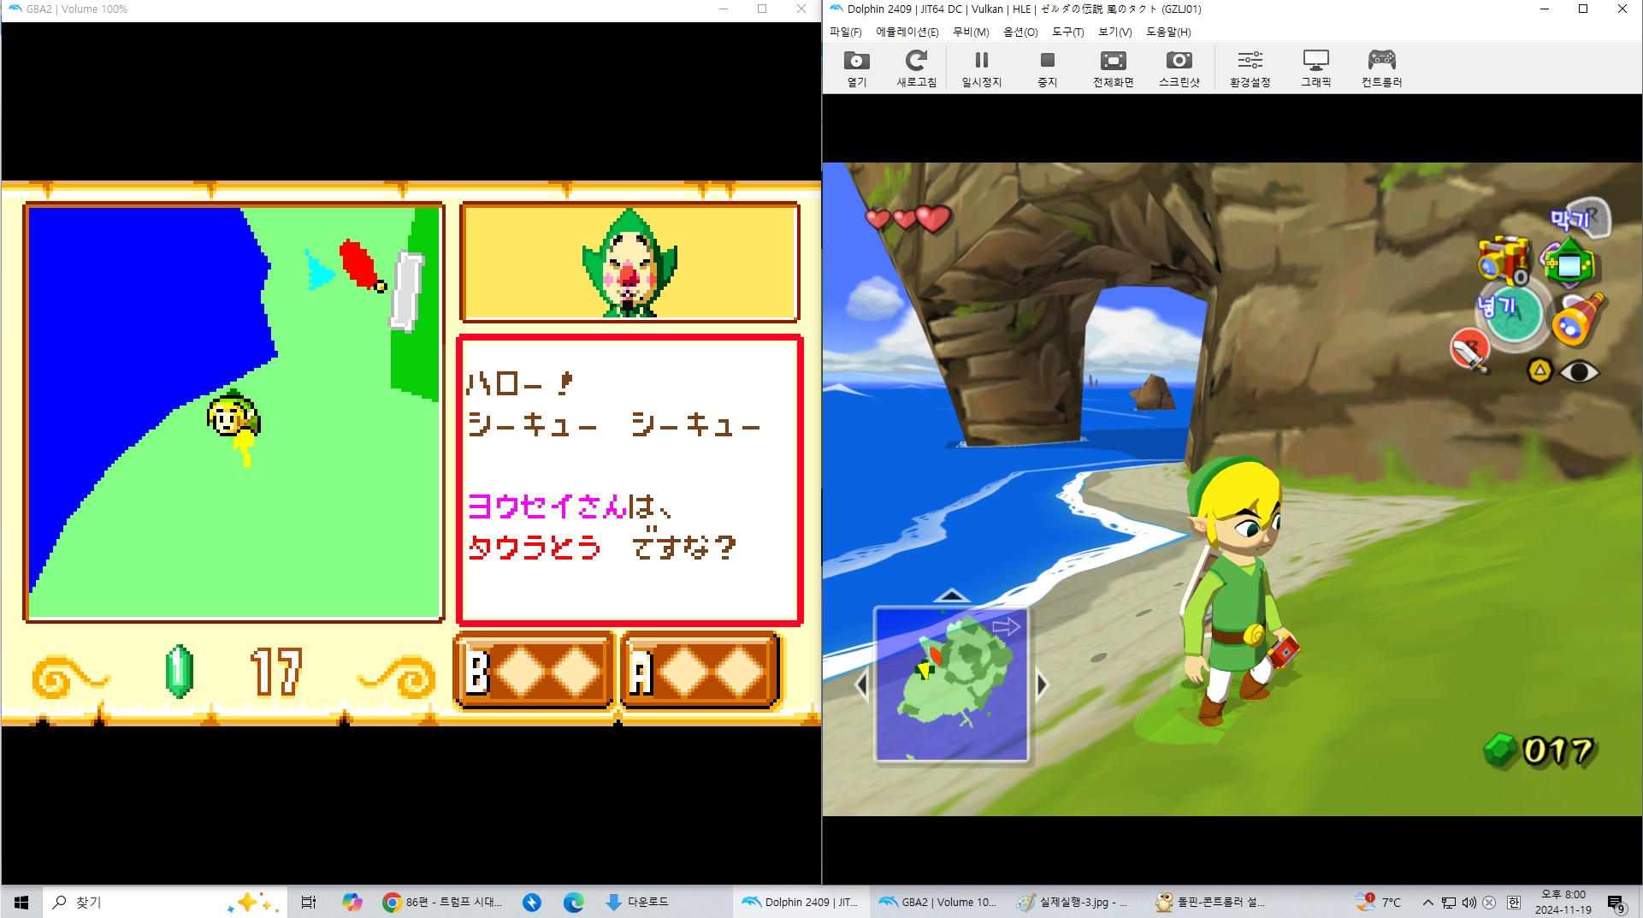Click the B sword action icon in HUD

coord(1470,349)
